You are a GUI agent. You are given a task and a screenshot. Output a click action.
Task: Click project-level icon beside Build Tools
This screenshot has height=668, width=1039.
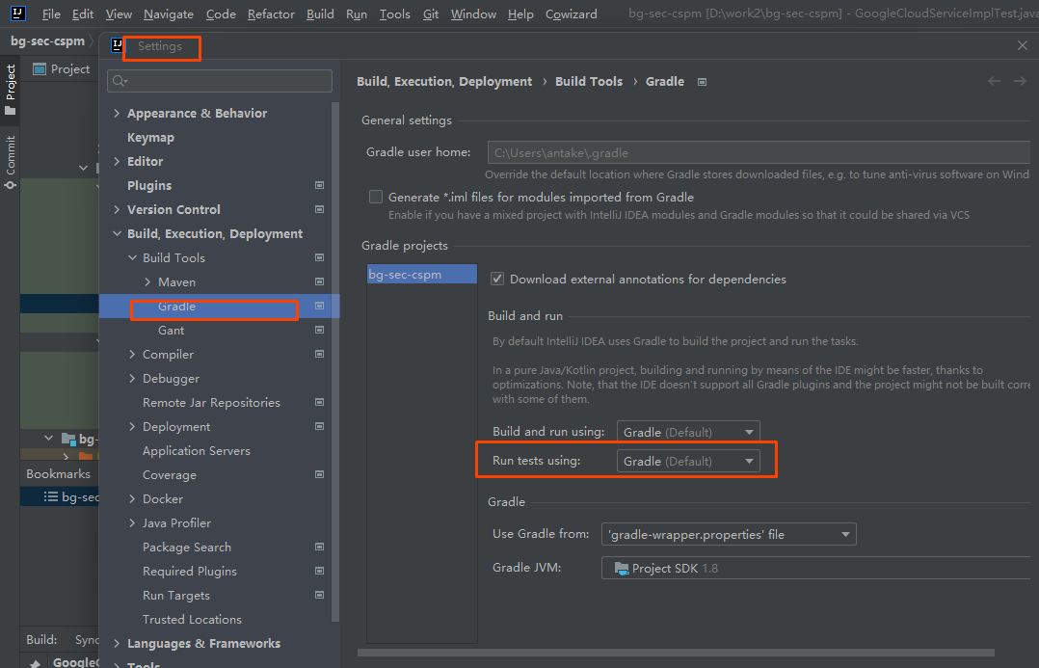pos(319,257)
